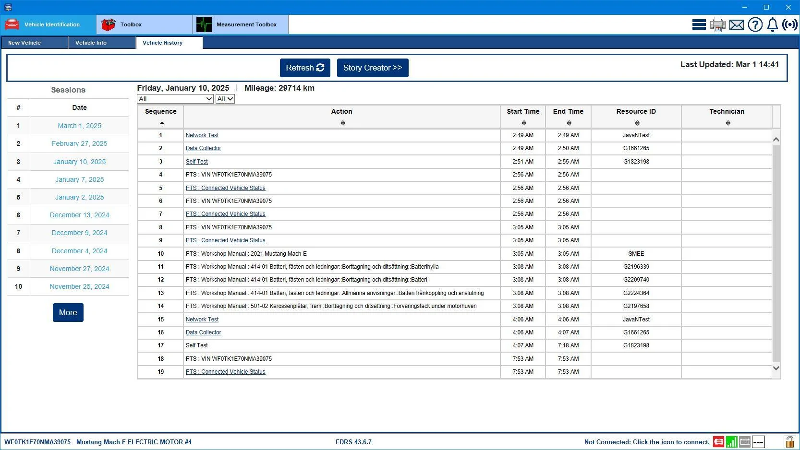
Task: Click the printer icon
Action: 718,24
